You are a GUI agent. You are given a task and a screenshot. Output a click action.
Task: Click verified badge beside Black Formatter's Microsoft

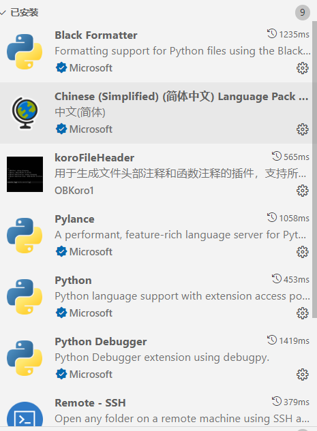61,67
